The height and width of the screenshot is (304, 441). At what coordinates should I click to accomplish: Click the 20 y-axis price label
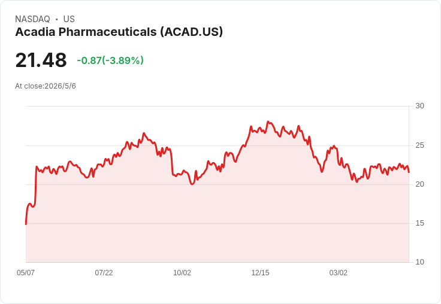tap(419, 184)
